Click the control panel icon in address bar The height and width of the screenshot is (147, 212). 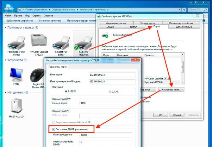coord(20,10)
